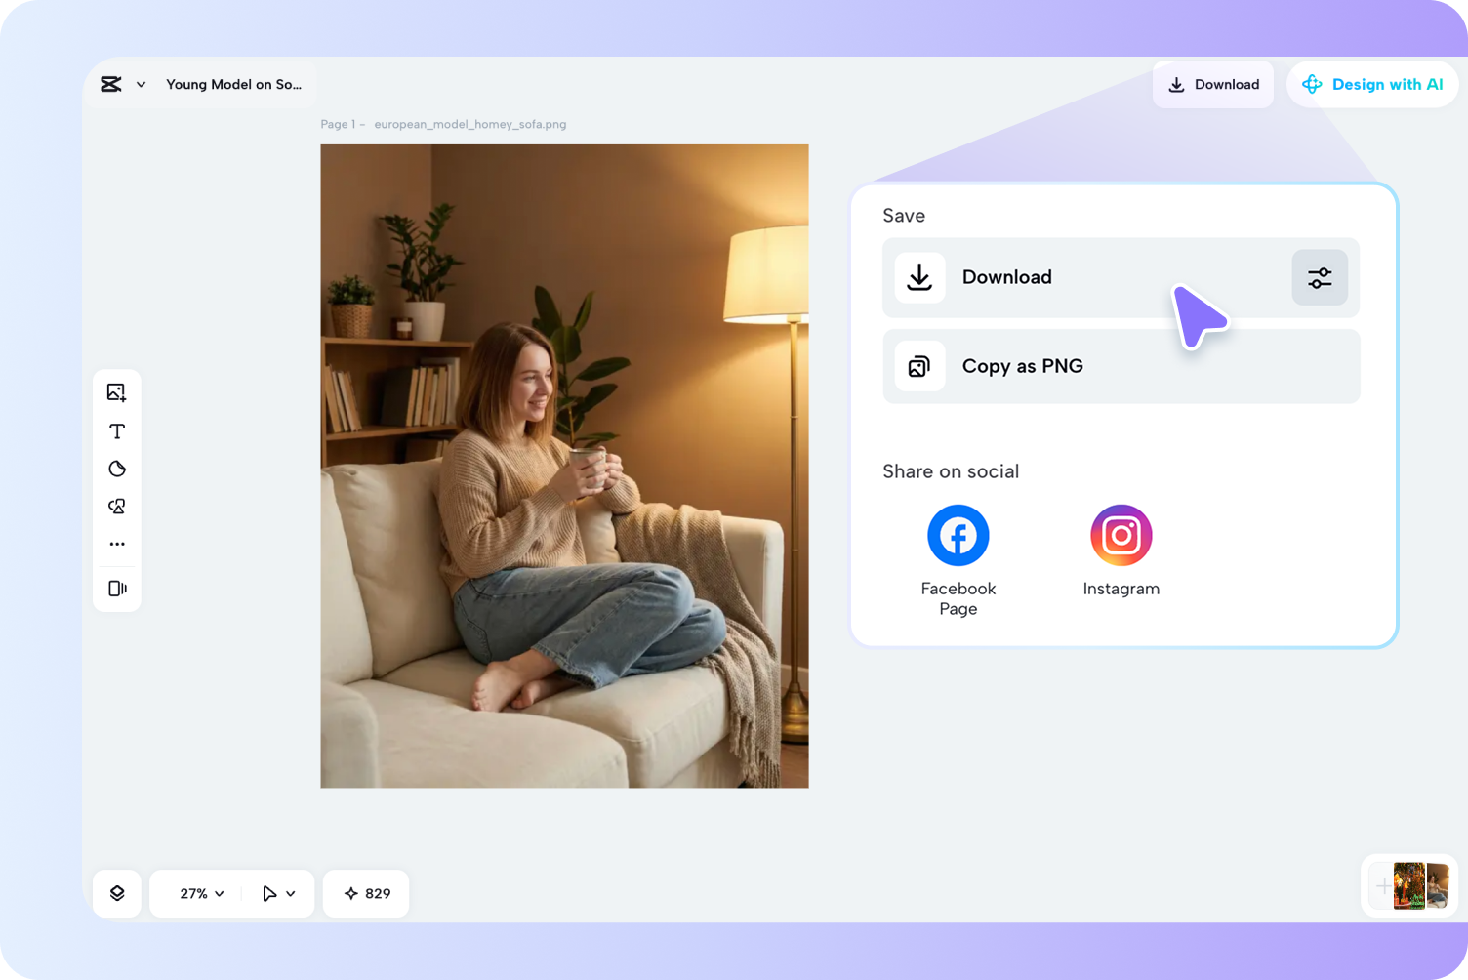Click the sparkle icon beside 829
The image size is (1468, 980).
351,893
